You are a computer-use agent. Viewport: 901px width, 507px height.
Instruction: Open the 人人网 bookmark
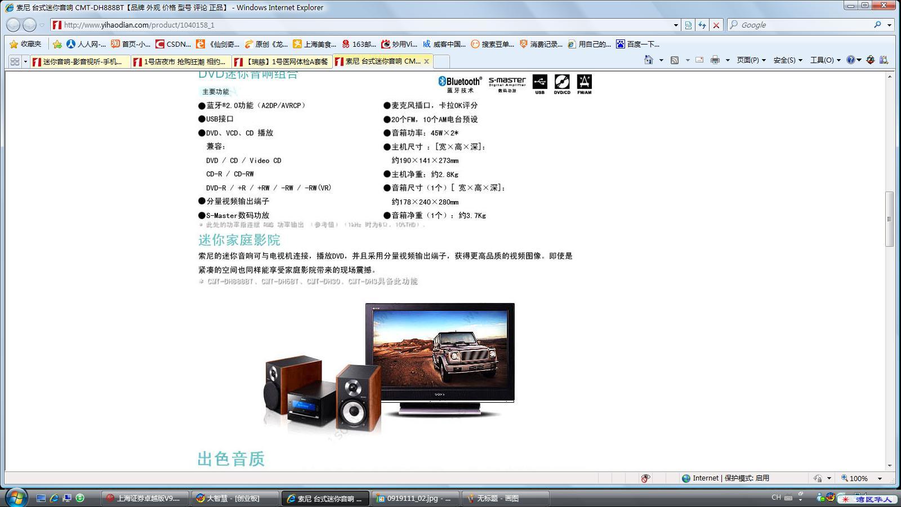[86, 44]
